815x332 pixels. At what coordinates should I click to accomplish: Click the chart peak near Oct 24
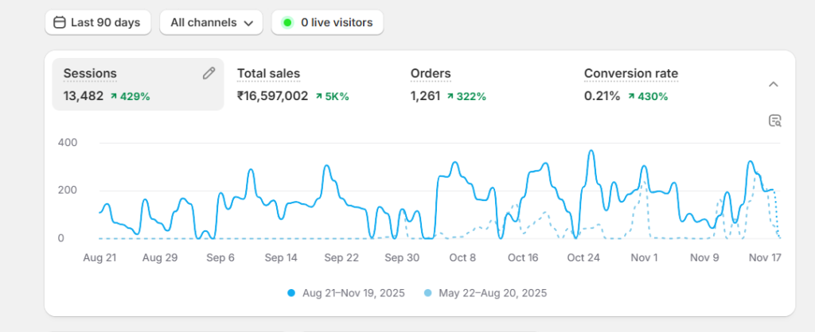pos(591,151)
